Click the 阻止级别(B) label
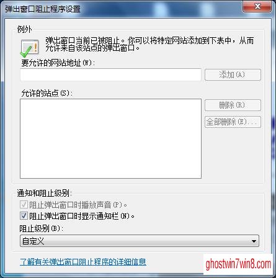Screen dimensions: 276x278 [x=42, y=228]
